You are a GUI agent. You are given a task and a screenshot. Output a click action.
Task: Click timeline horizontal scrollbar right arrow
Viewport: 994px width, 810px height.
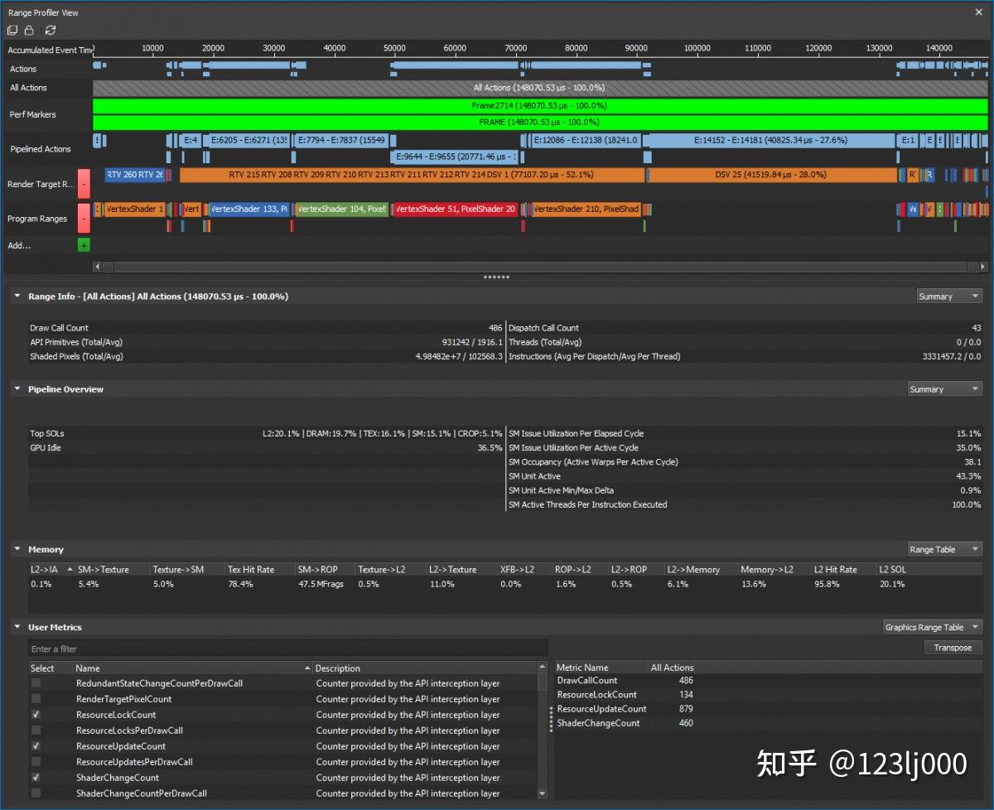coord(983,267)
